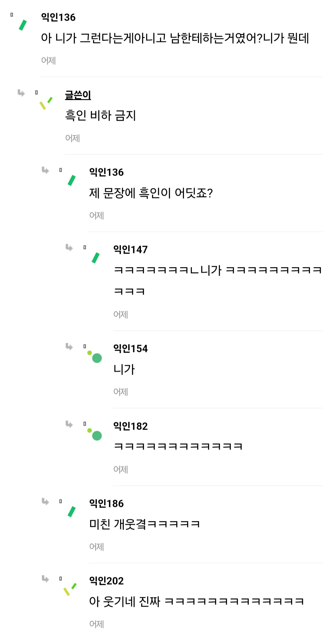
Task: Click the 익인186 username
Action: point(106,504)
